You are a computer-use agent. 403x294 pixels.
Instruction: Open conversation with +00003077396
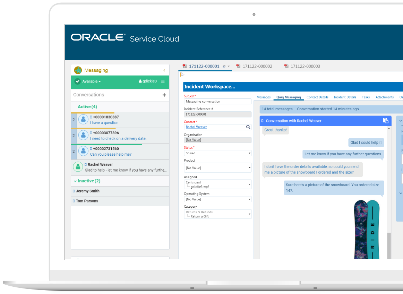[120, 136]
